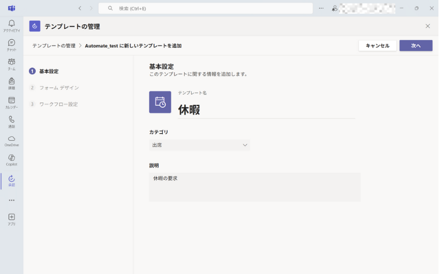Click the 基本設定 heading text
Viewport: 439px width, 274px height.
pyautogui.click(x=161, y=66)
